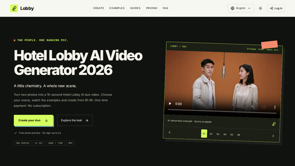
Task: Click the 15 SEC tag
Action: [x=39, y=143]
